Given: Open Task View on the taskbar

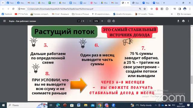Looking at the screenshot, I should coord(51,105).
